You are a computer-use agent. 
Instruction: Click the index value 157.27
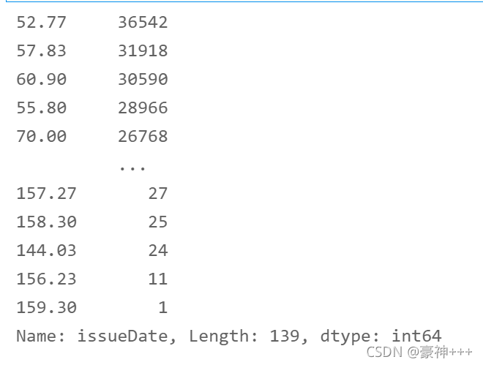point(46,194)
